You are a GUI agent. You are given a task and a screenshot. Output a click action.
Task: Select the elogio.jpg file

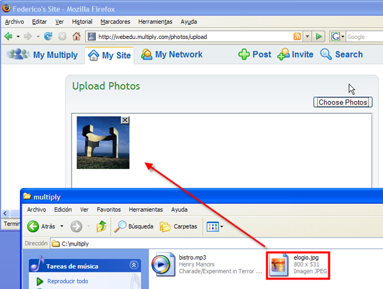pos(298,264)
